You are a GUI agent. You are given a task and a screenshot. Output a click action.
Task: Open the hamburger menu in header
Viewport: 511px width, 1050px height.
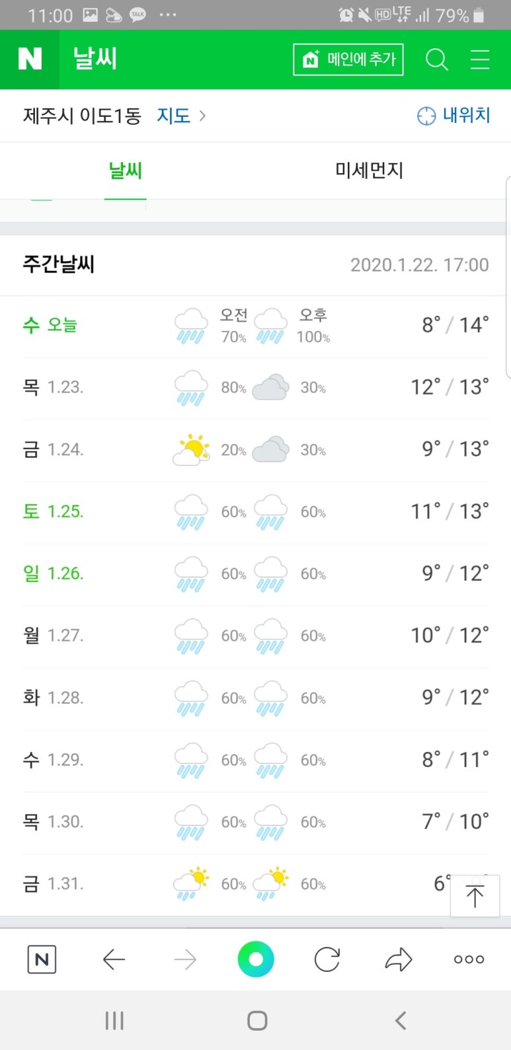480,59
